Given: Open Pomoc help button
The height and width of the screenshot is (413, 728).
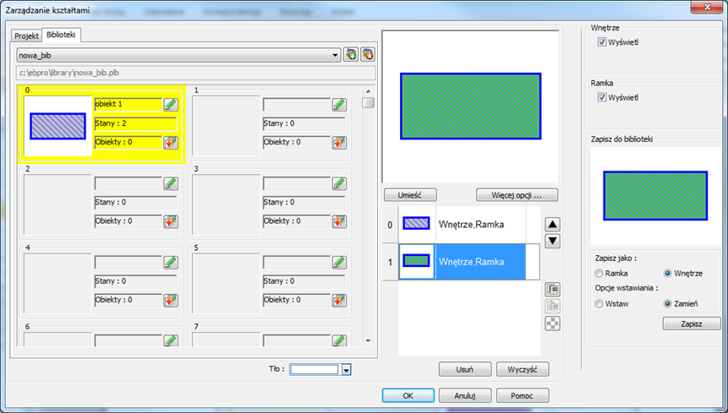Looking at the screenshot, I should (x=523, y=395).
